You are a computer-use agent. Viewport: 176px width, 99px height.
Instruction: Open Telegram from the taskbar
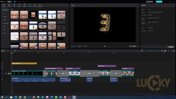click(x=43, y=97)
